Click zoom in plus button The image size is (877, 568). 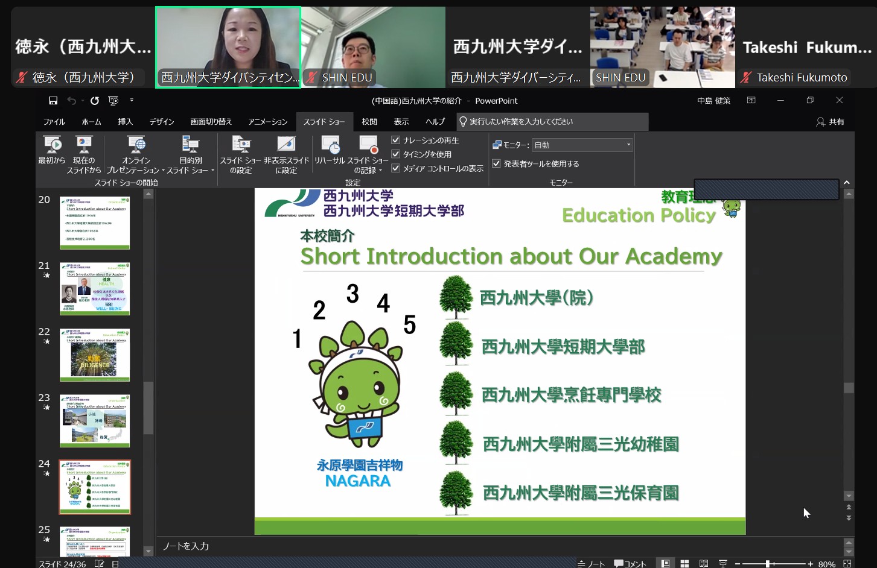(811, 564)
